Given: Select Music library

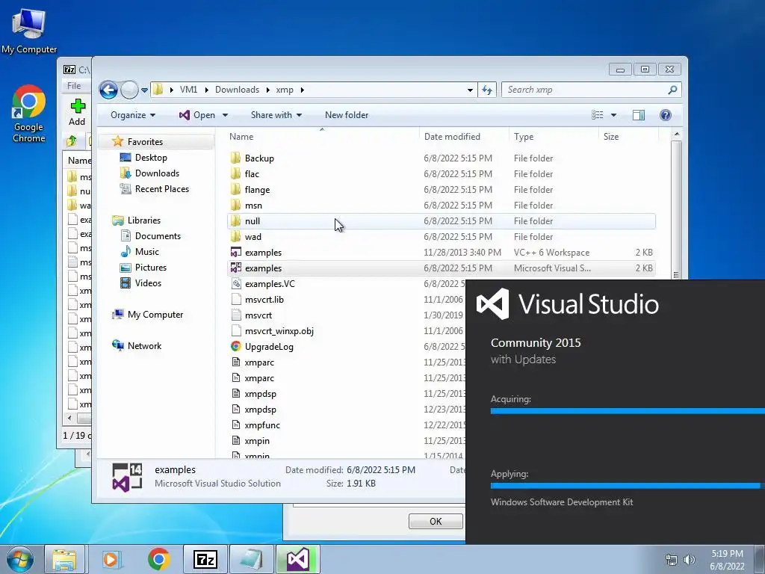Looking at the screenshot, I should click(x=146, y=252).
